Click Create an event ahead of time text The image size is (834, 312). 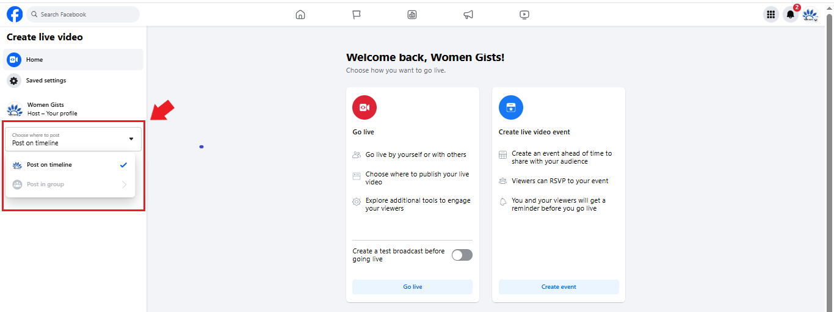coord(562,158)
